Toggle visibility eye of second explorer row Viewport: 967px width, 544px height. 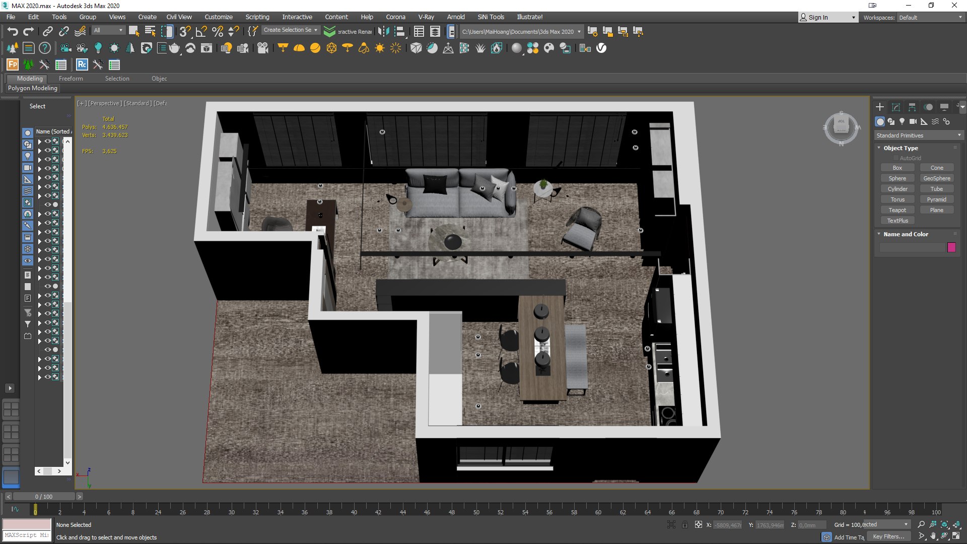[48, 151]
